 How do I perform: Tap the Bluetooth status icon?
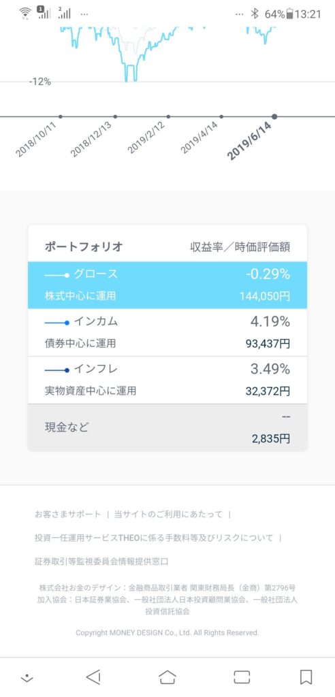pos(255,14)
